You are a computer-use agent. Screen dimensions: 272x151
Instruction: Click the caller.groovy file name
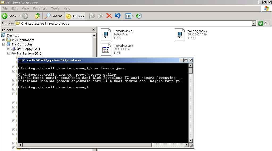click(197, 31)
